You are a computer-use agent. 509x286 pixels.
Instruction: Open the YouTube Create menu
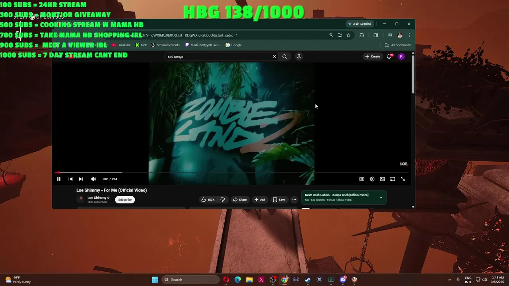coord(373,56)
